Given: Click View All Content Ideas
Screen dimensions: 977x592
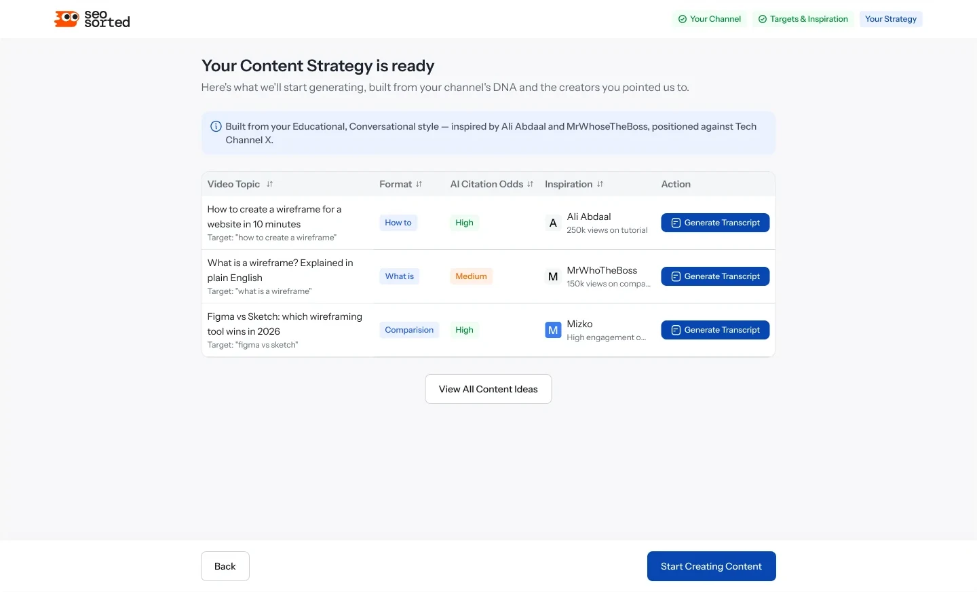Looking at the screenshot, I should (488, 389).
